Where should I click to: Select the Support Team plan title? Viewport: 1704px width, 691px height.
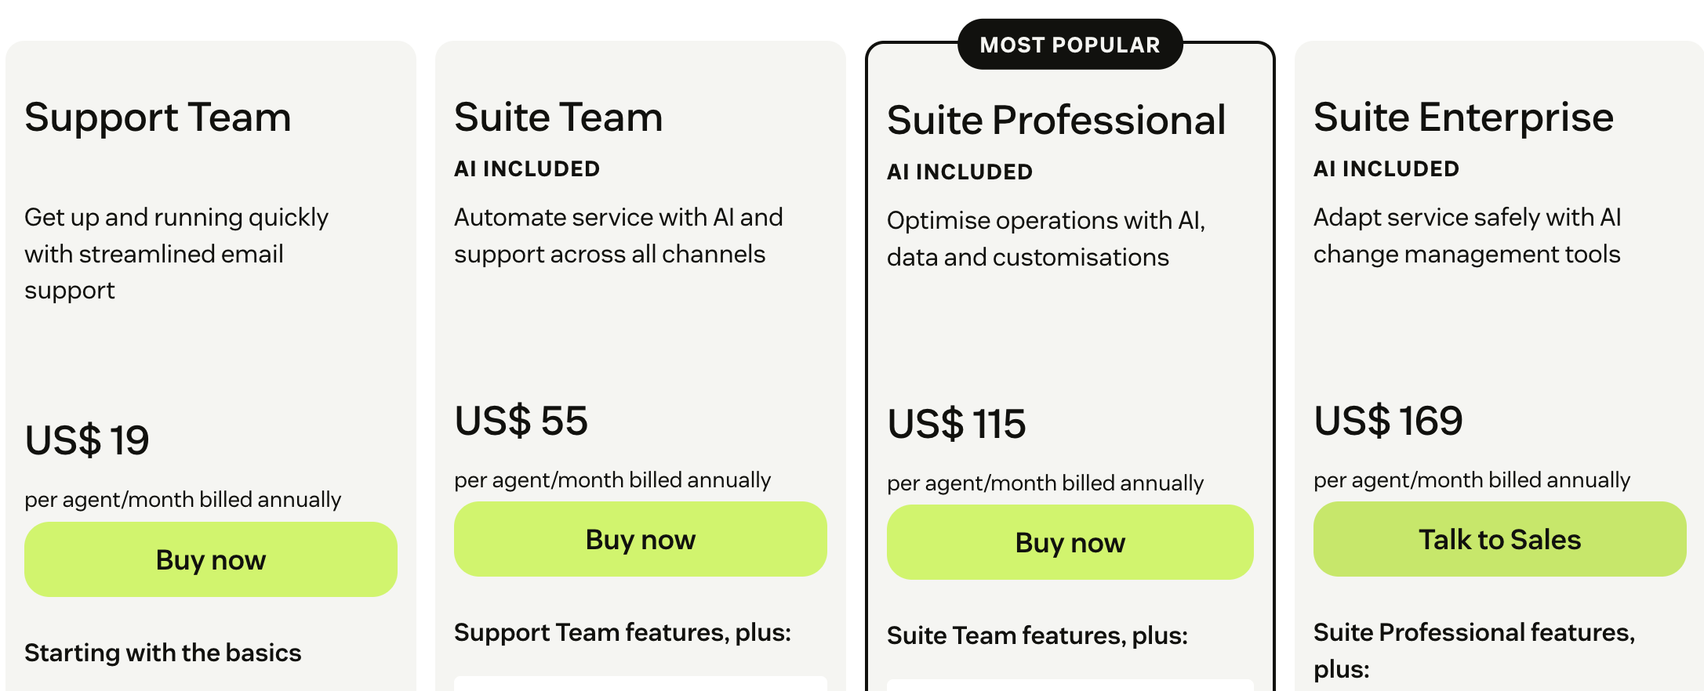tap(158, 118)
